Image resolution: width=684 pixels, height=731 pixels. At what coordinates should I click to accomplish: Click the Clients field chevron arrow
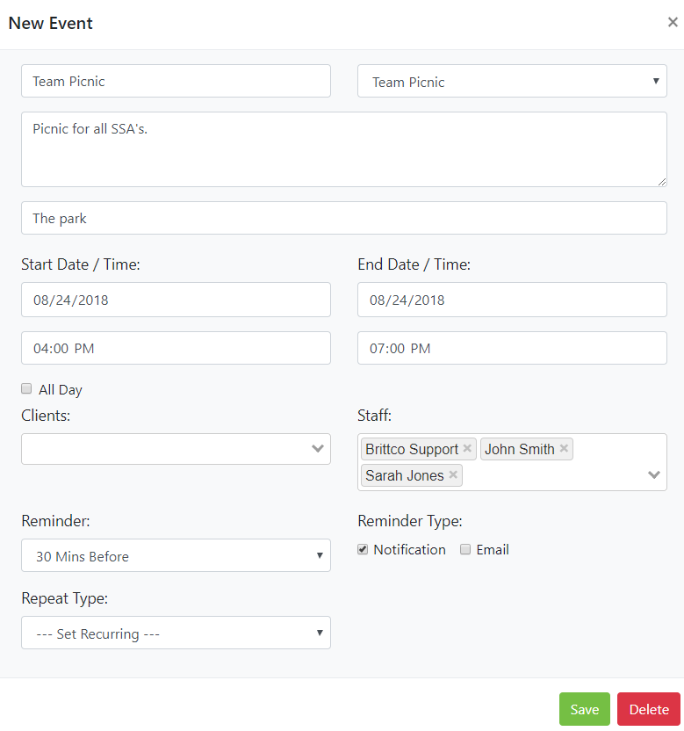coord(318,449)
